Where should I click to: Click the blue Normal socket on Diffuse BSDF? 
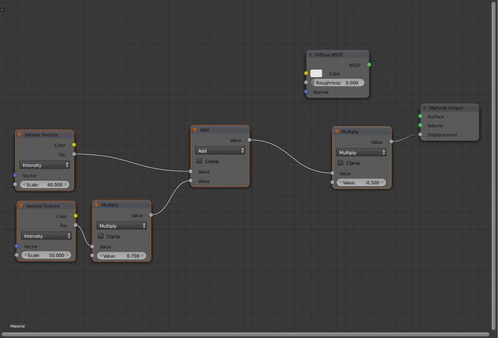coord(306,92)
